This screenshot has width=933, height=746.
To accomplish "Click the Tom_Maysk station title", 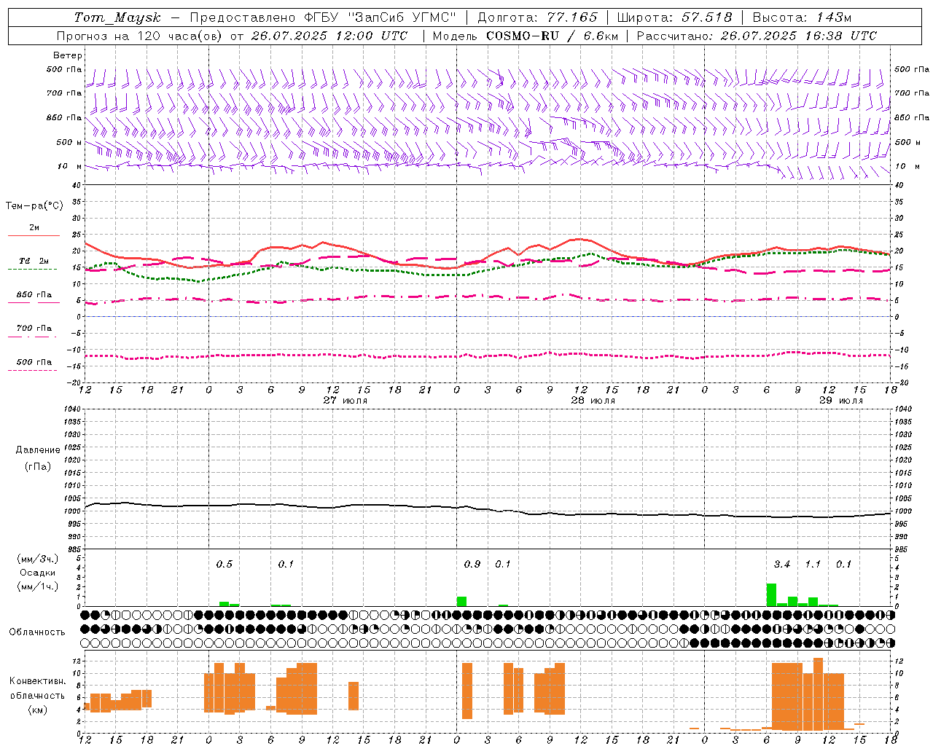I will (118, 17).
